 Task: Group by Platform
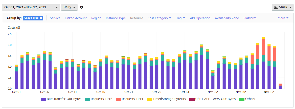pos(250,18)
